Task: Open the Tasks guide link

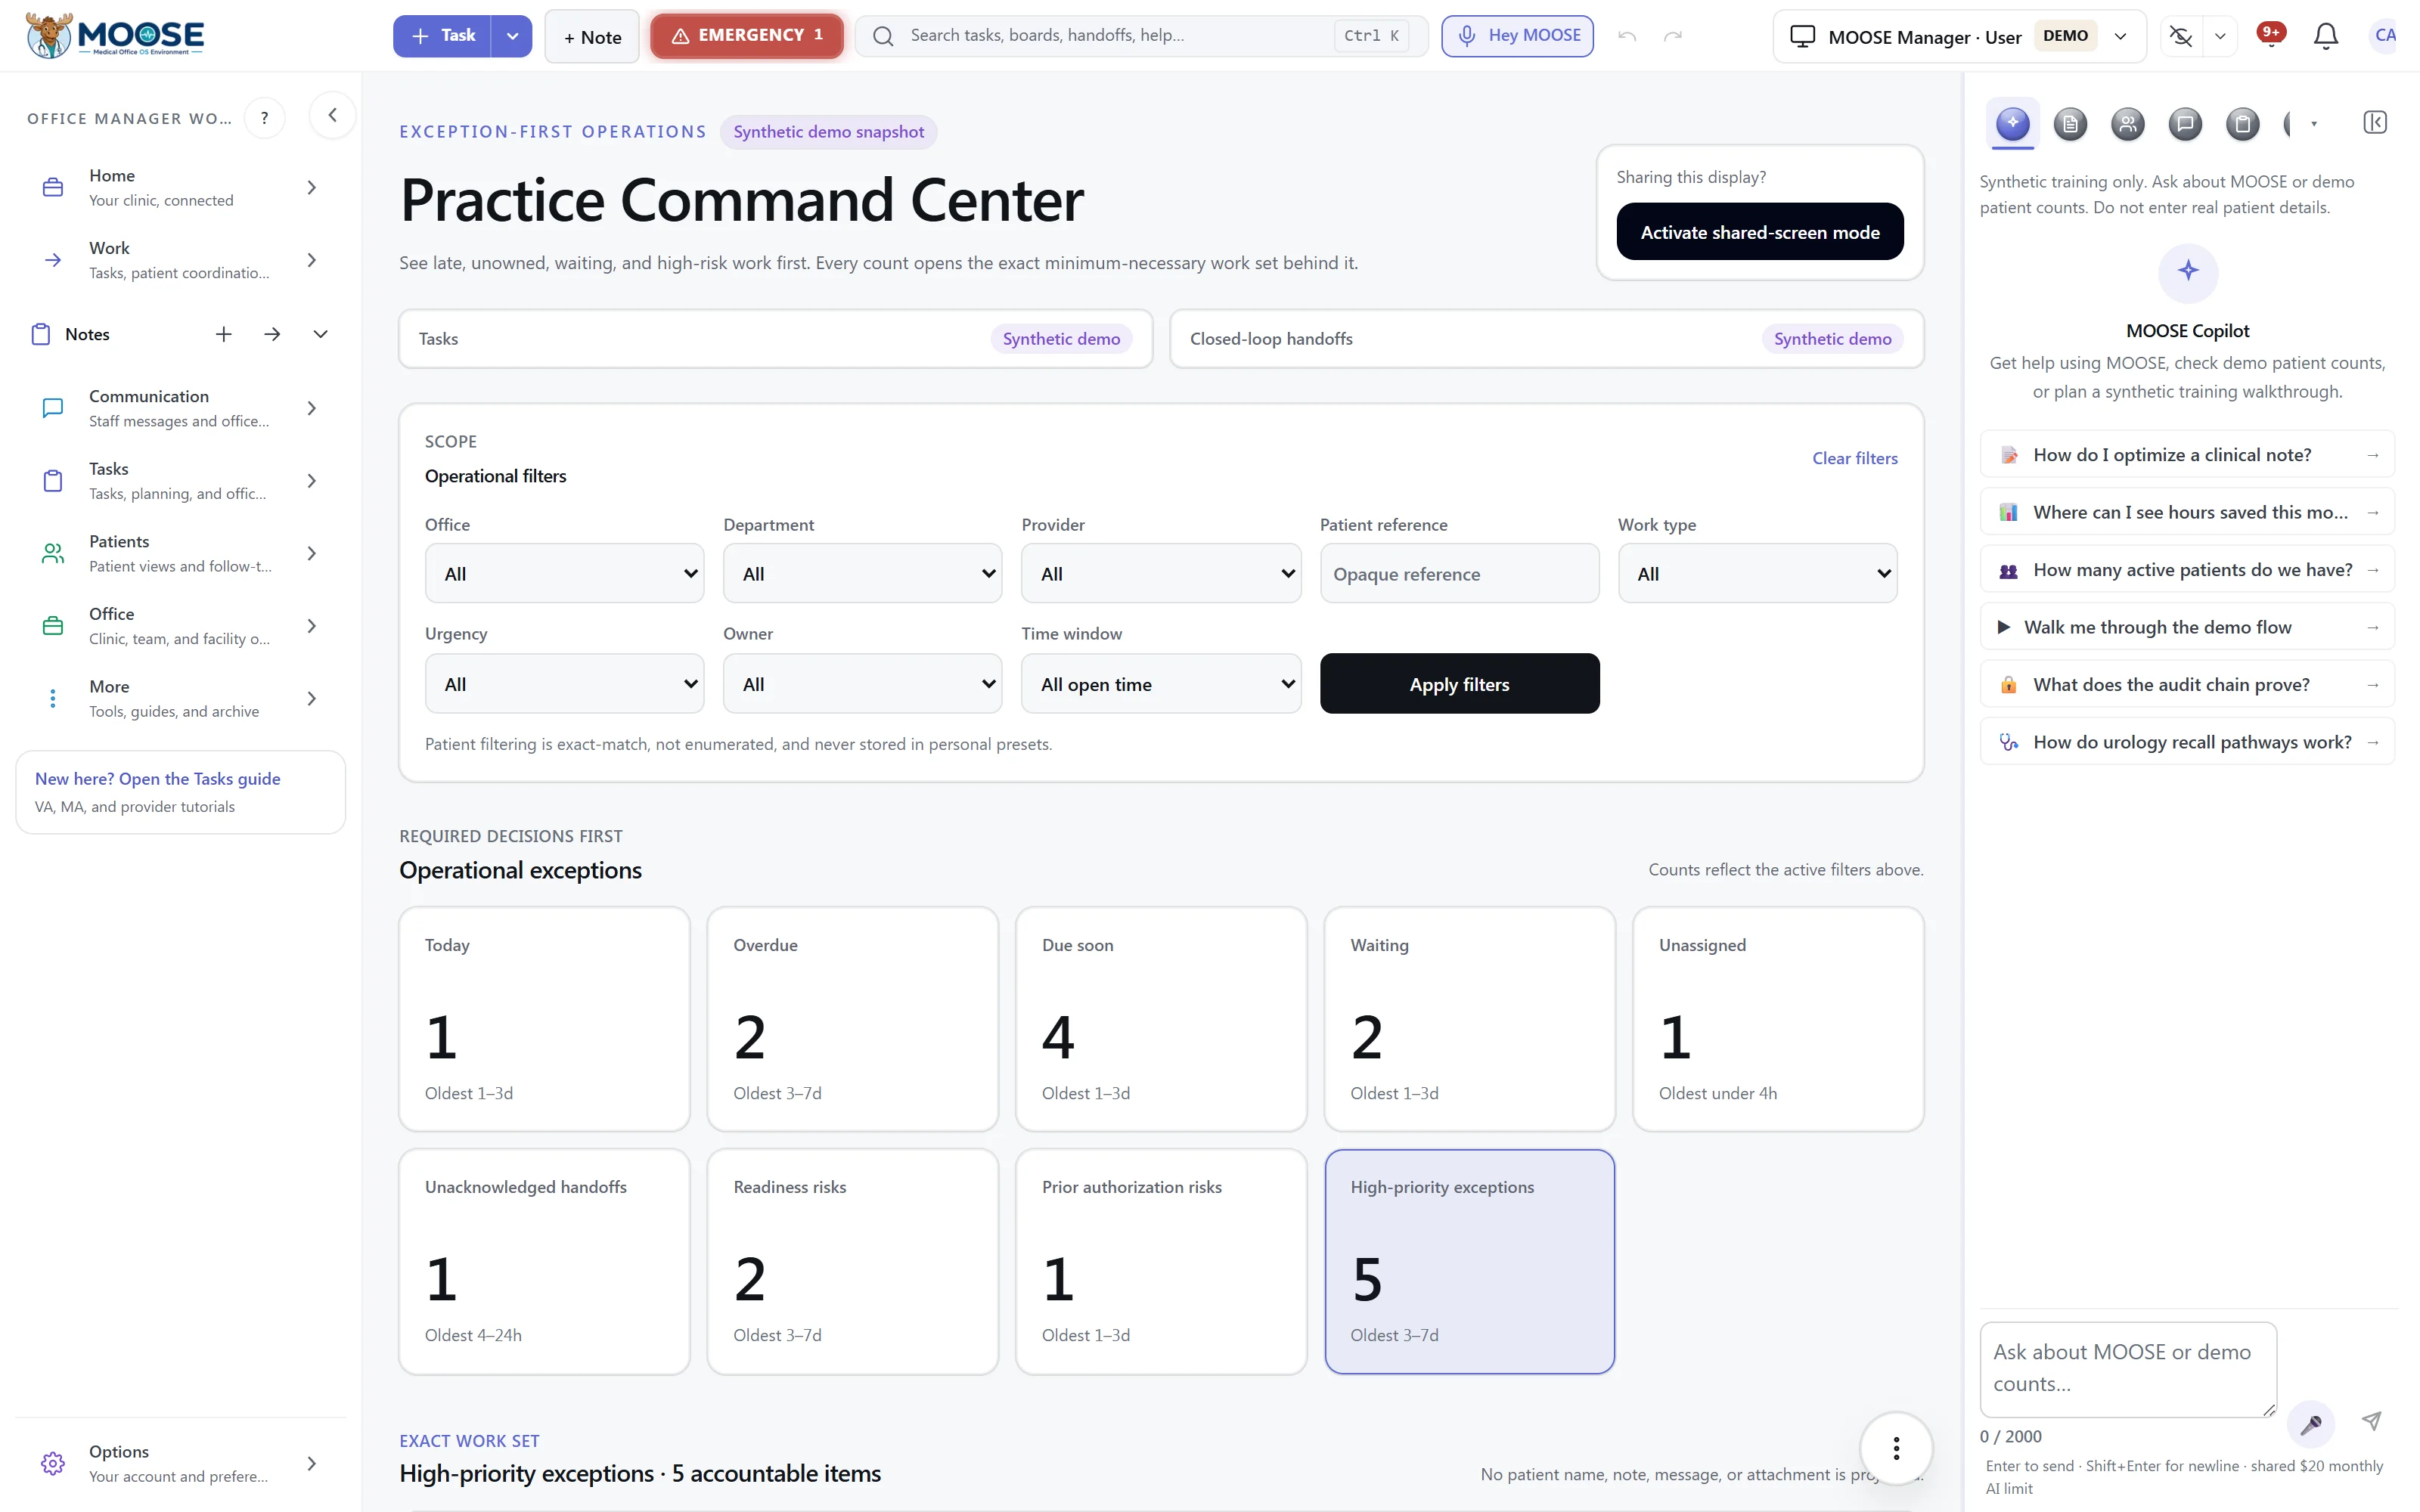Action: pos(157,779)
